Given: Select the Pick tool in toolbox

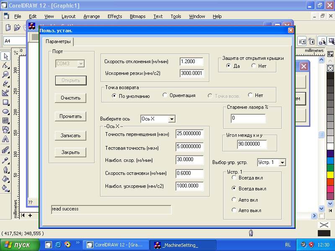Looking at the screenshot, I should [x=5, y=56].
